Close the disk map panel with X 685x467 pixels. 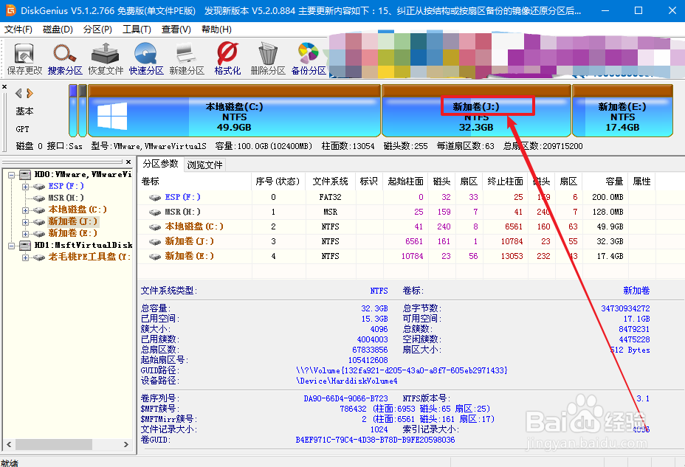(x=4, y=87)
